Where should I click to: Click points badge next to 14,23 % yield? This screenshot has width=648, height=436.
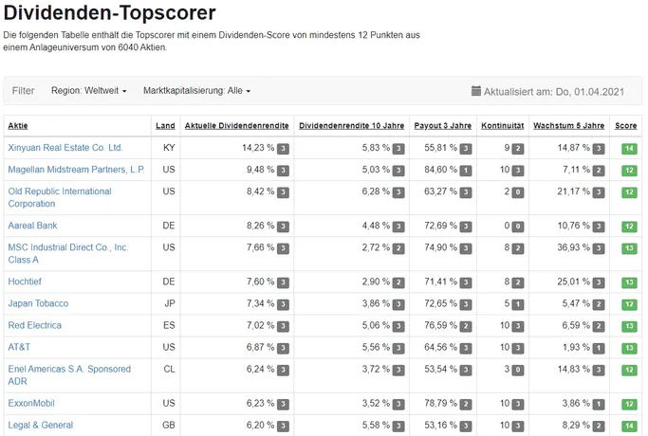coord(283,149)
